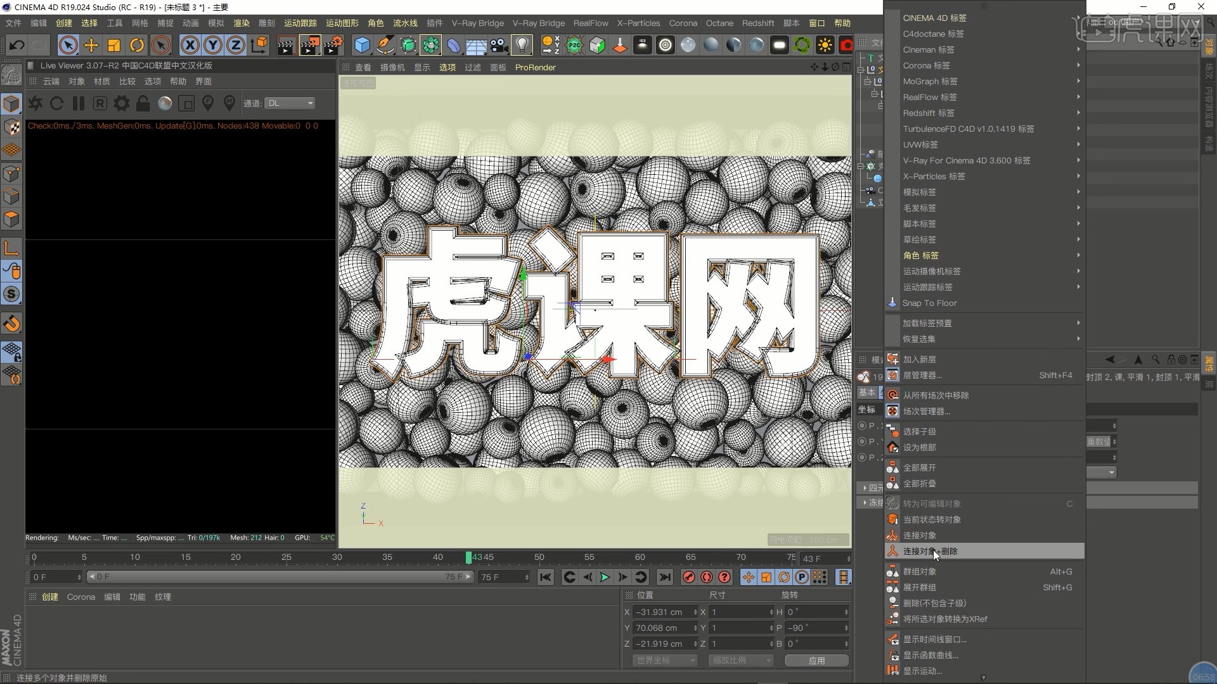Select the Rotate tool in top toolbar
Image resolution: width=1217 pixels, height=684 pixels.
[137, 45]
